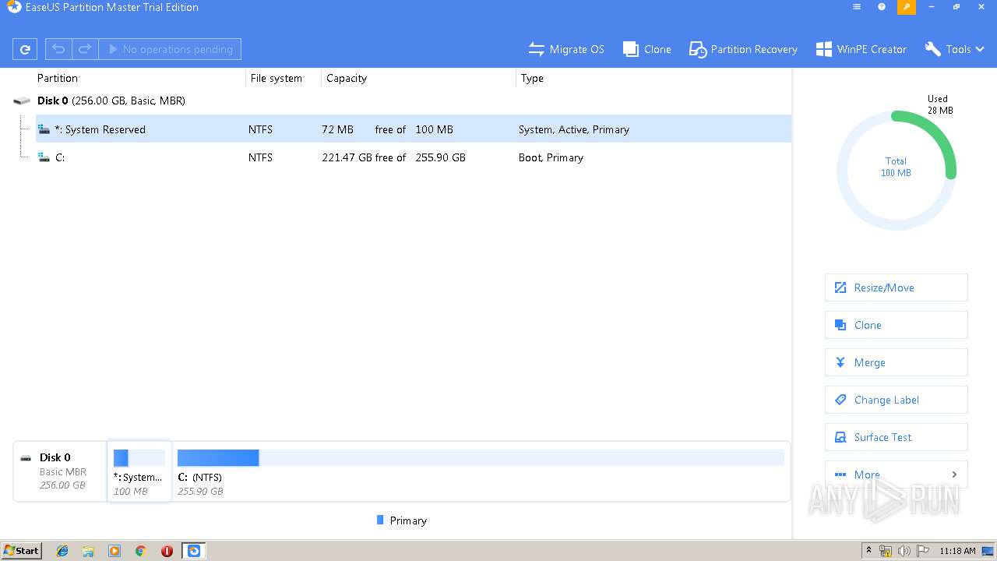Click the Windows Start button
This screenshot has height=561, width=997.
[x=22, y=550]
